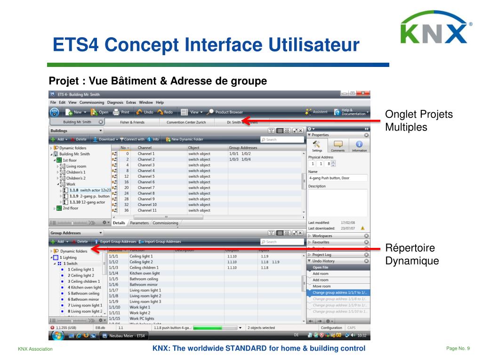Click the Channel 5 row
Screen dimensions: 482x362
[208, 176]
